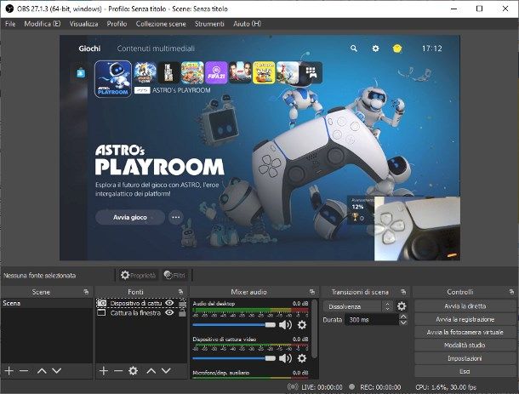Click the three dots options button in preview
Image resolution: width=519 pixels, height=394 pixels.
(176, 217)
